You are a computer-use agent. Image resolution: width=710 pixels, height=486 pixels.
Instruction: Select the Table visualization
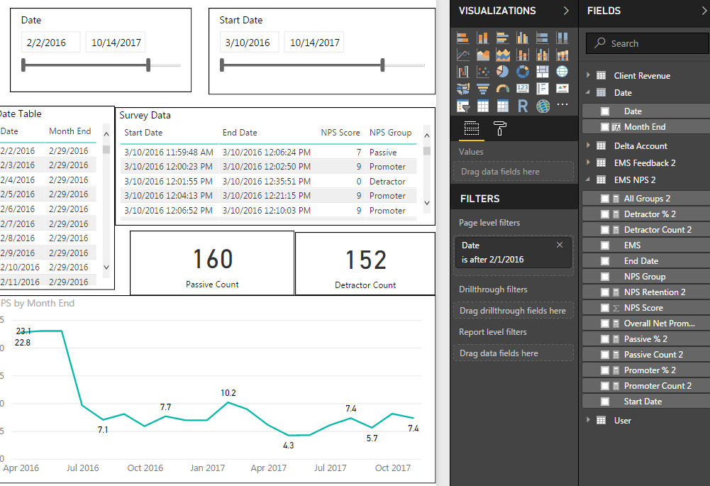pos(483,106)
